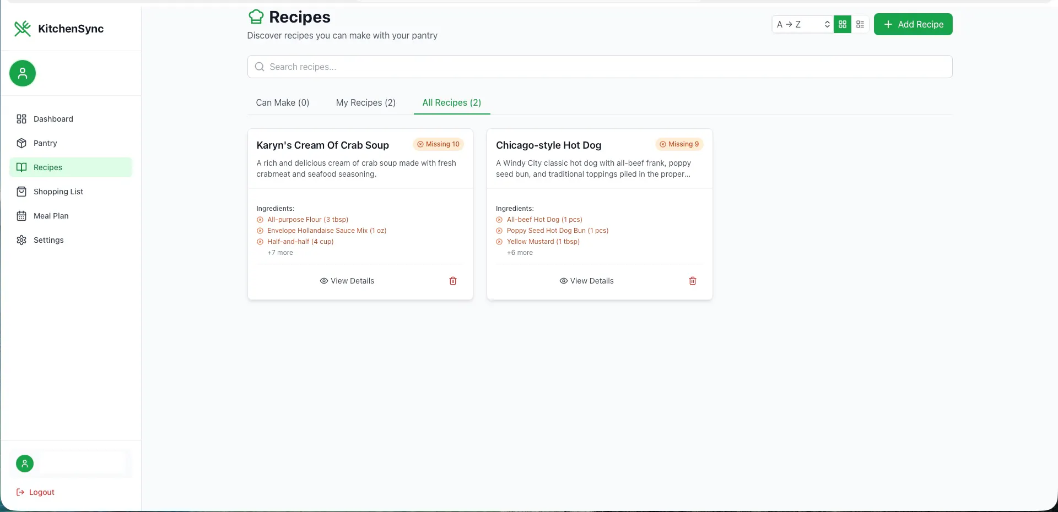The height and width of the screenshot is (512, 1058).
Task: Click the Missing 10 badge
Action: point(439,144)
